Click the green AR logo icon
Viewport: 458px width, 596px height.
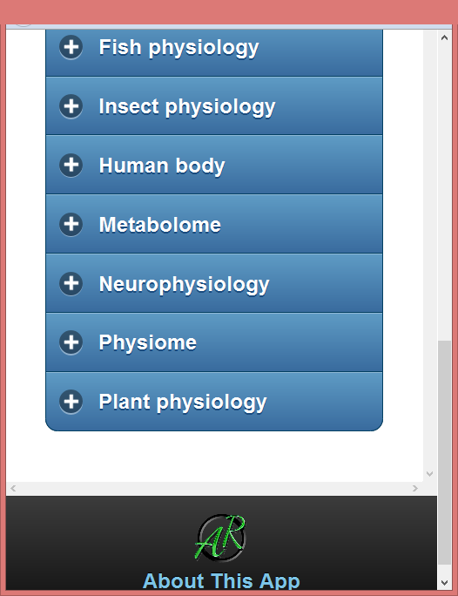pos(220,538)
